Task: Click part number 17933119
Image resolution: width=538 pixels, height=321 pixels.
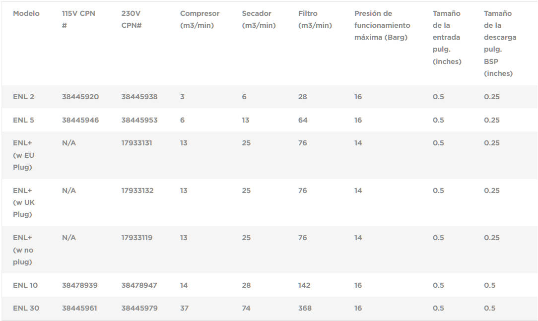Action: click(x=136, y=238)
